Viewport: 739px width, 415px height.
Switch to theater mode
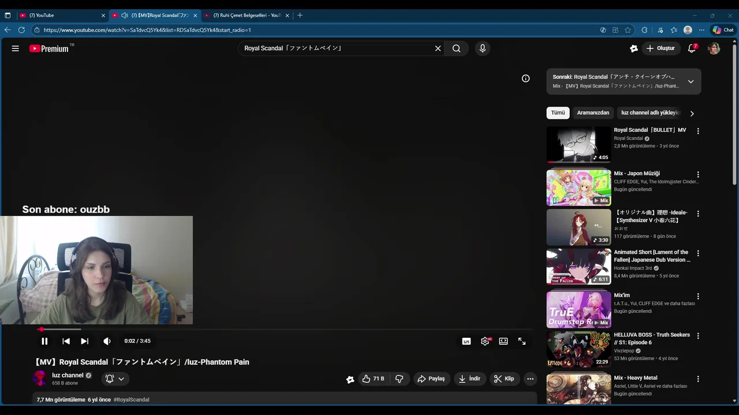[503, 341]
